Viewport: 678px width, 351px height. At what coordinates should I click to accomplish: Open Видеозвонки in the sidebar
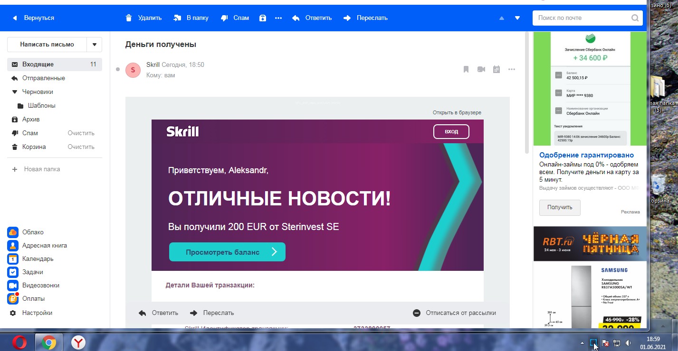click(34, 286)
